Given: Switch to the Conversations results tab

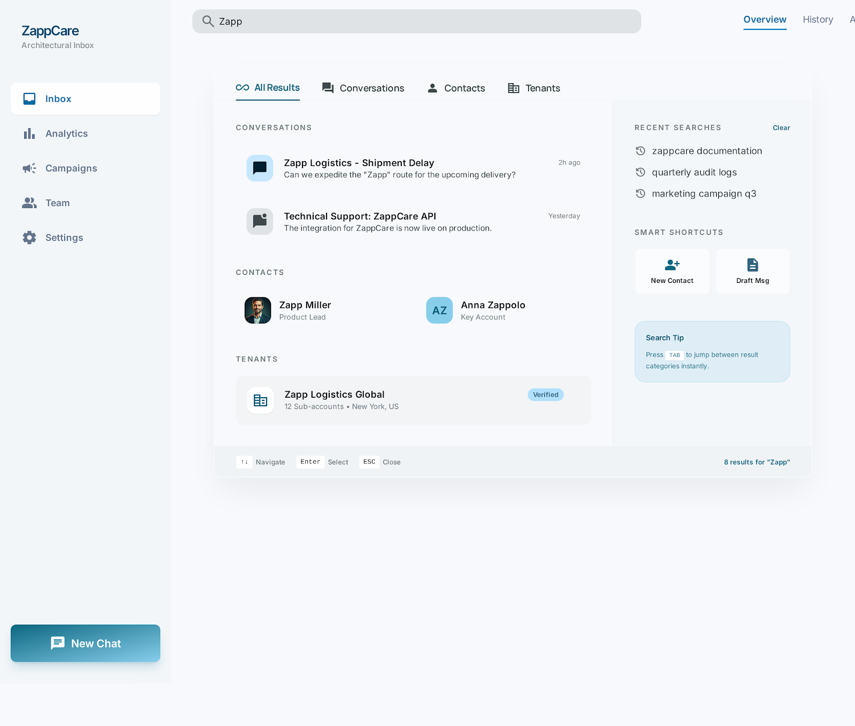Looking at the screenshot, I should pos(363,88).
